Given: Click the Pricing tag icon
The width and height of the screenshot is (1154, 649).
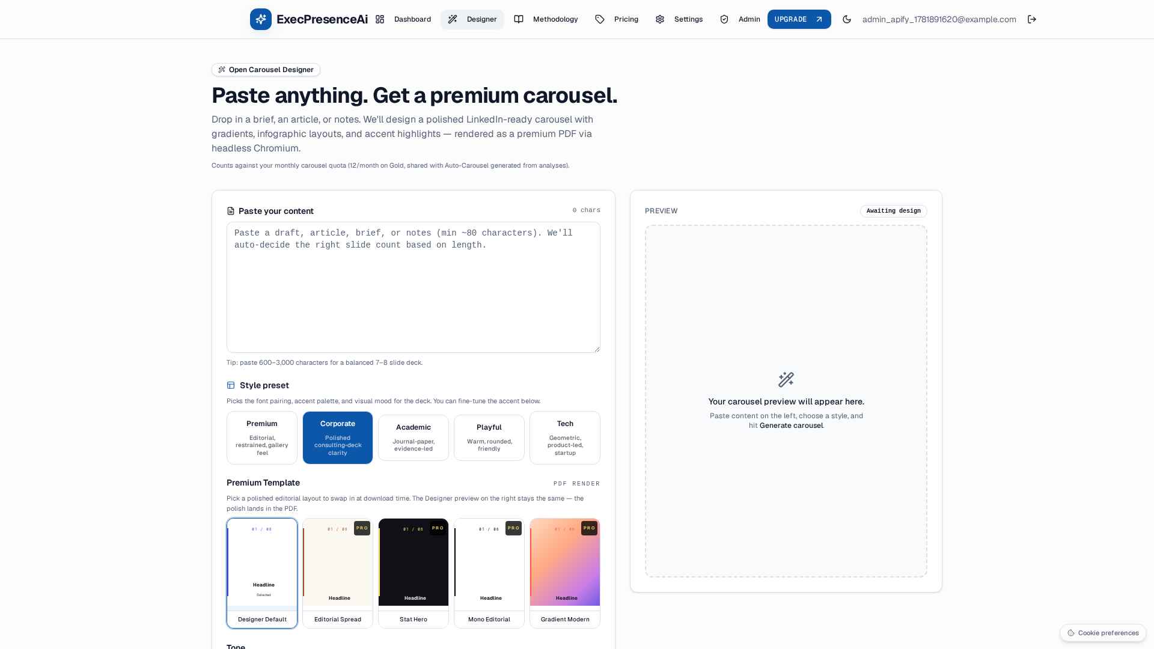Looking at the screenshot, I should click(x=600, y=19).
